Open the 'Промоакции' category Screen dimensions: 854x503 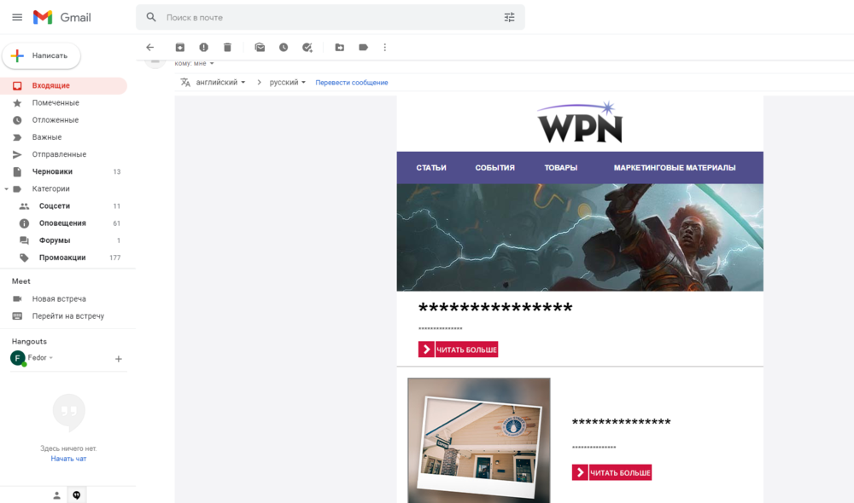62,257
